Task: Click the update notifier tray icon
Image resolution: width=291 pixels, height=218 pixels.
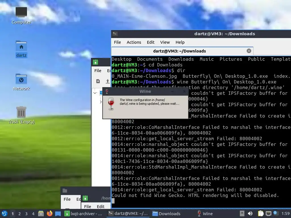Action: [276, 213]
